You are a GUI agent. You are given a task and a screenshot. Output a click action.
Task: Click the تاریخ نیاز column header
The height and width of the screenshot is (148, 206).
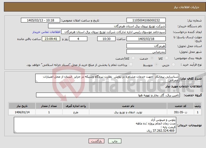[x=22, y=106]
